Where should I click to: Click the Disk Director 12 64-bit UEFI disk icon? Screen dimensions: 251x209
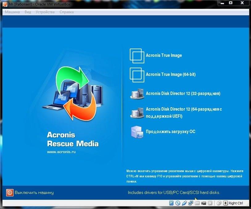137,113
